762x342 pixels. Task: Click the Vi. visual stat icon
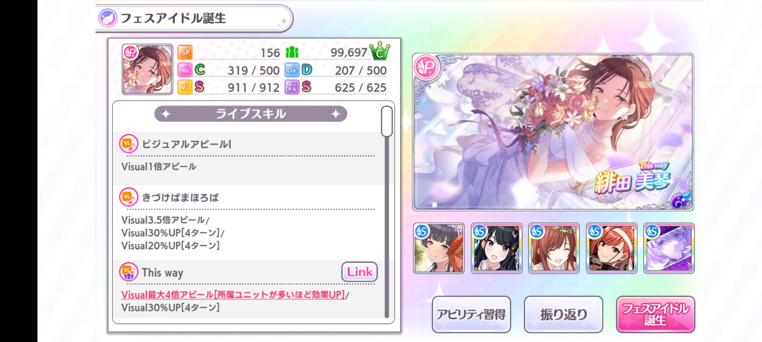click(x=185, y=87)
